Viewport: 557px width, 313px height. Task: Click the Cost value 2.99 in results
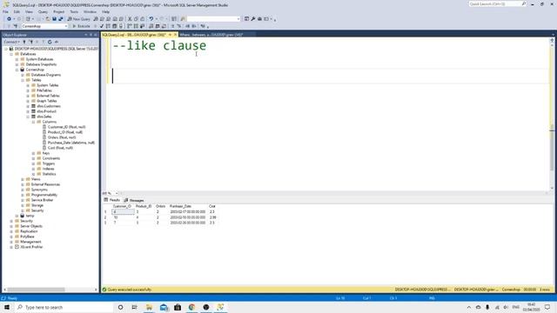click(x=212, y=217)
